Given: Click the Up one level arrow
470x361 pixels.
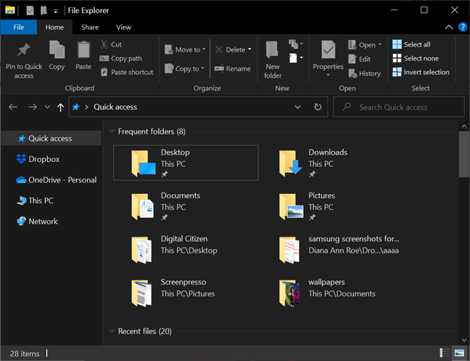Looking at the screenshot, I should [60, 107].
